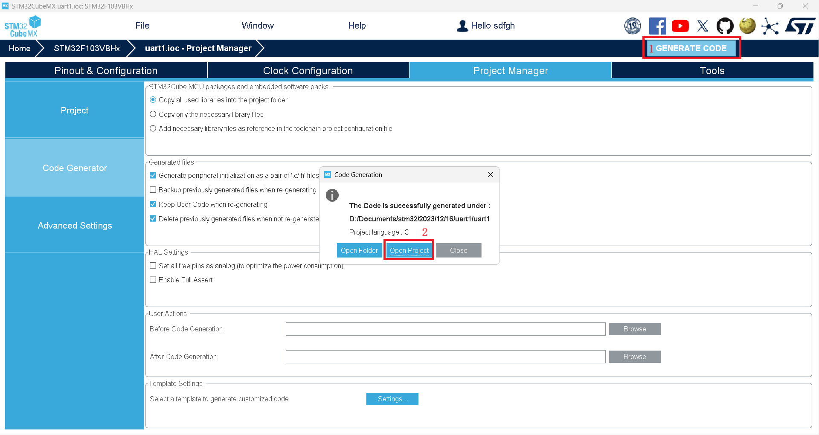
Task: Open the YouTube icon link
Action: click(680, 26)
